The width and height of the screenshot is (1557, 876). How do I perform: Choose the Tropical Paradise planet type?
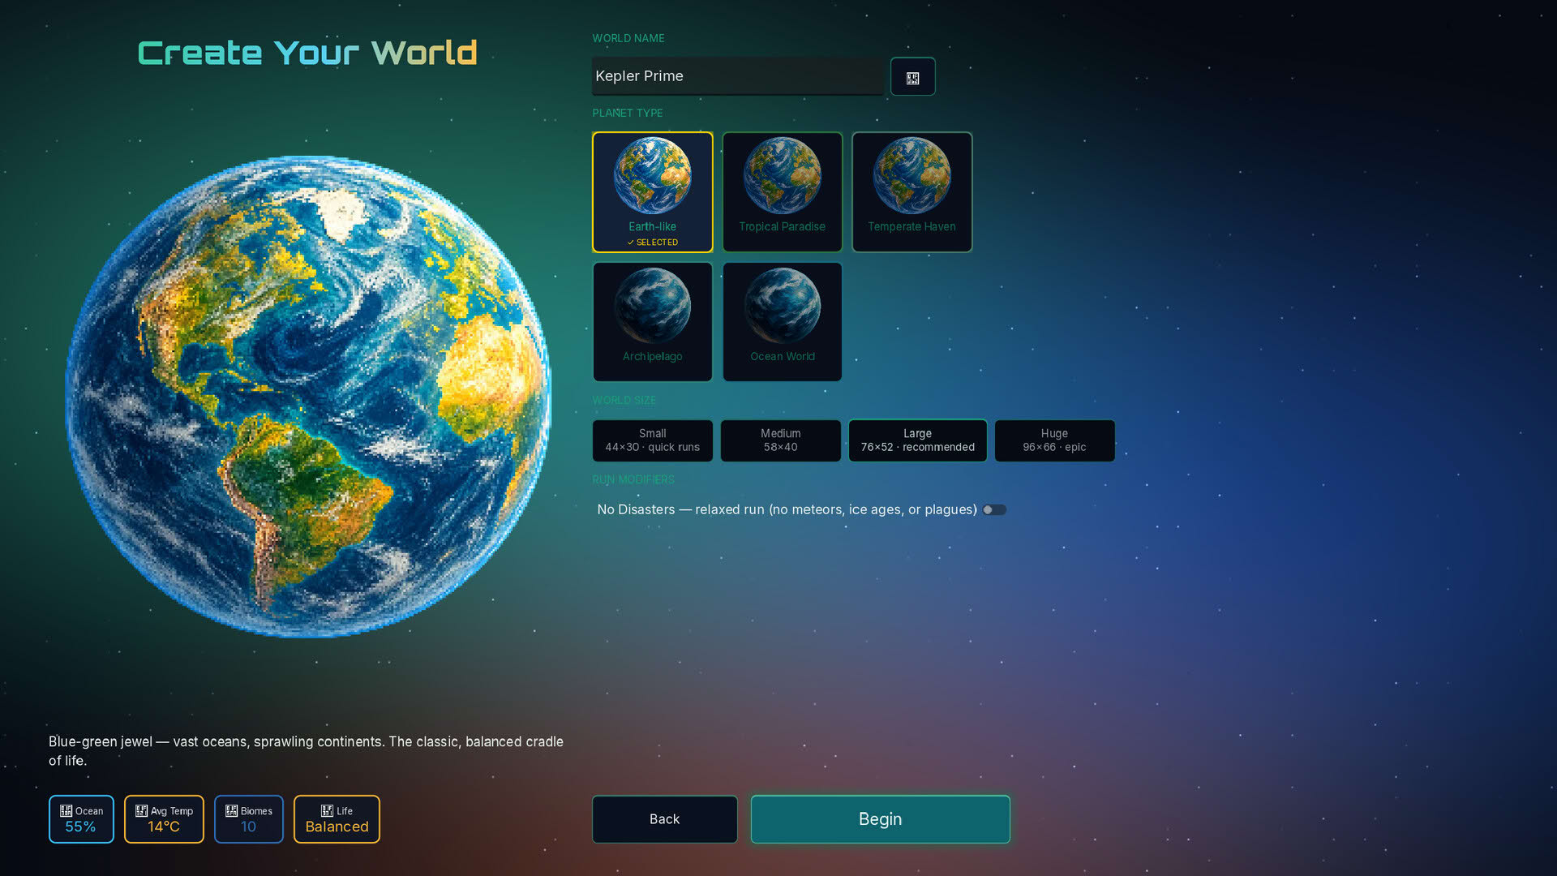pos(782,192)
